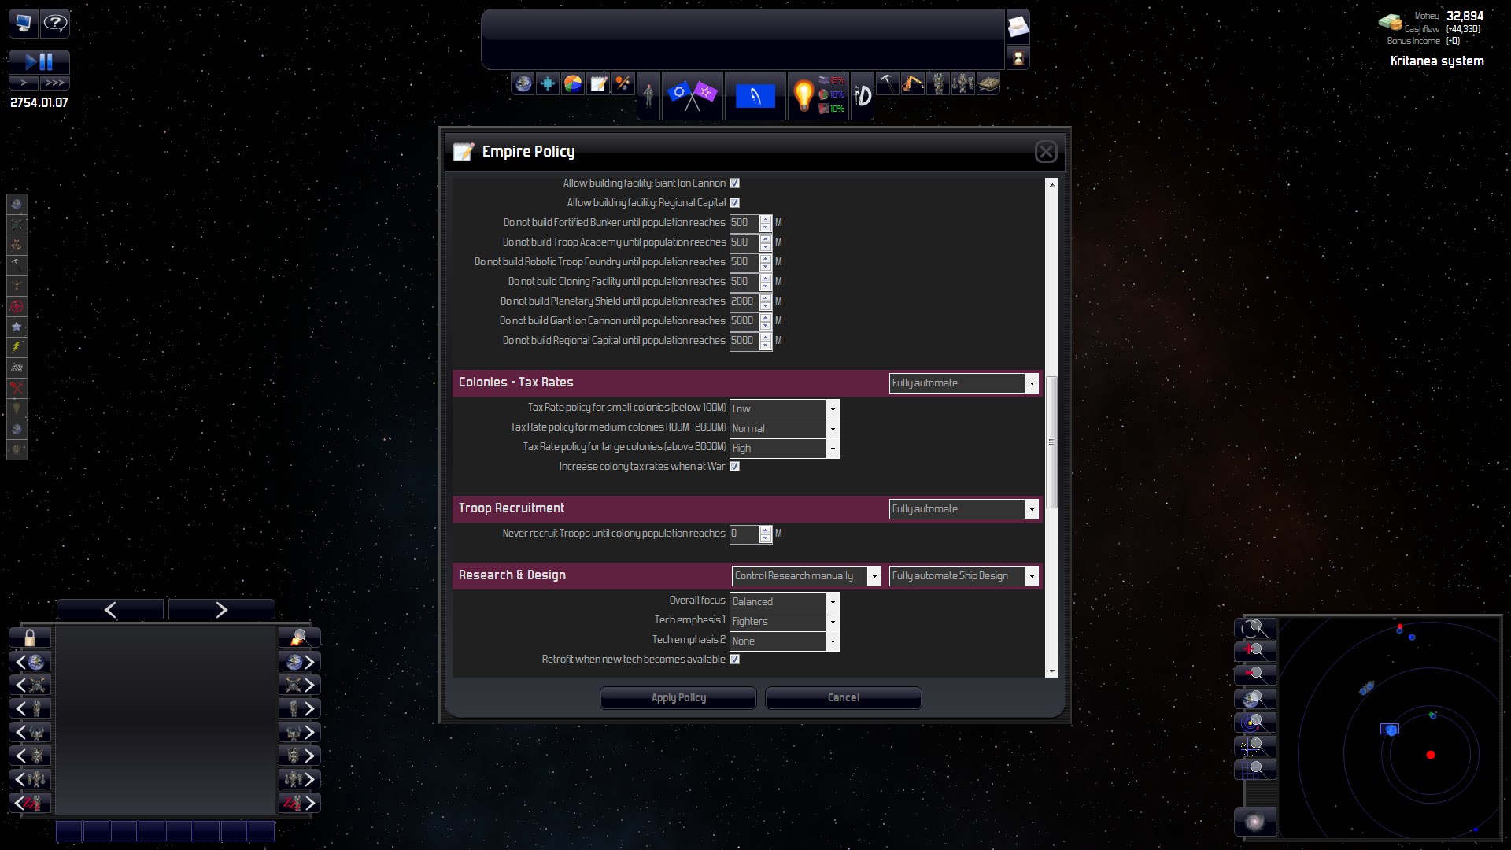Open Fully automate Ship Design dropdown
The height and width of the screenshot is (850, 1511).
[964, 576]
